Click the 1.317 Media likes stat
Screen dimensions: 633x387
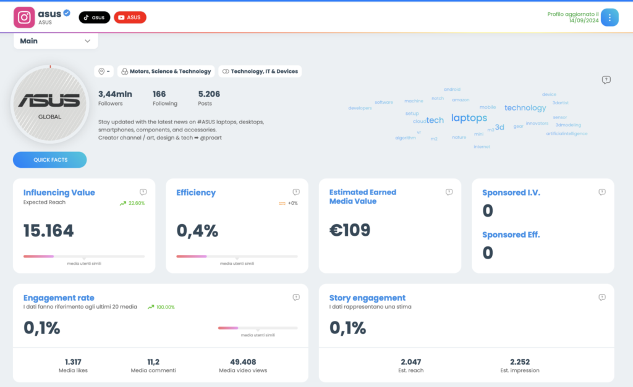73,365
